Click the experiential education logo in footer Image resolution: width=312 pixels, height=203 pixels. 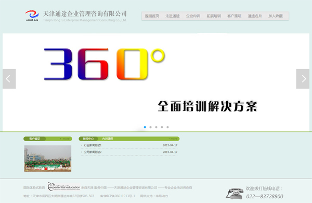64,187
